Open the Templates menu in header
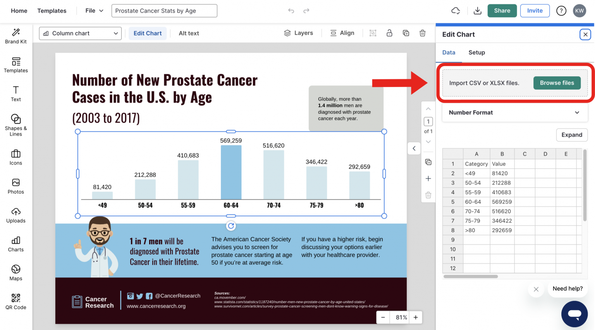 [52, 11]
